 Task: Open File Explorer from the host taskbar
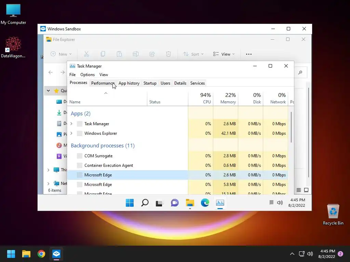click(x=26, y=254)
